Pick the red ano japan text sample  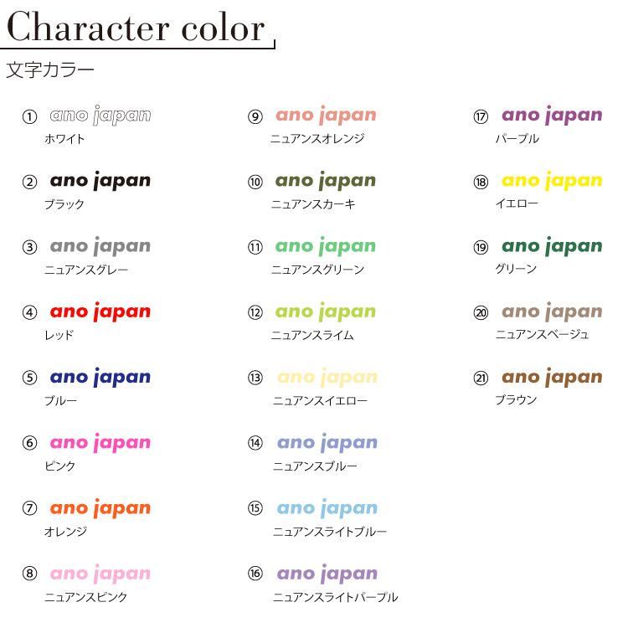[x=100, y=311]
